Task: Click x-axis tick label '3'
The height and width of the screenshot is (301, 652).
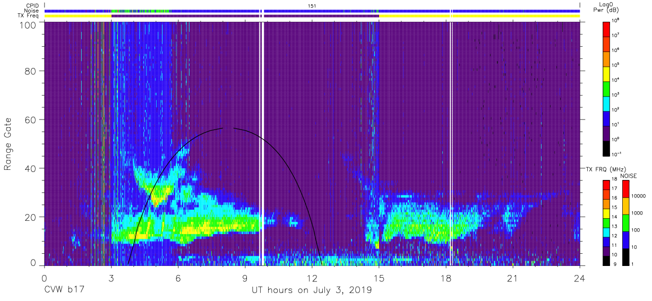Action: 111,278
